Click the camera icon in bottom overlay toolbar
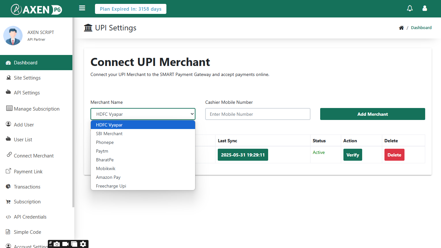Image resolution: width=441 pixels, height=248 pixels. [57, 244]
